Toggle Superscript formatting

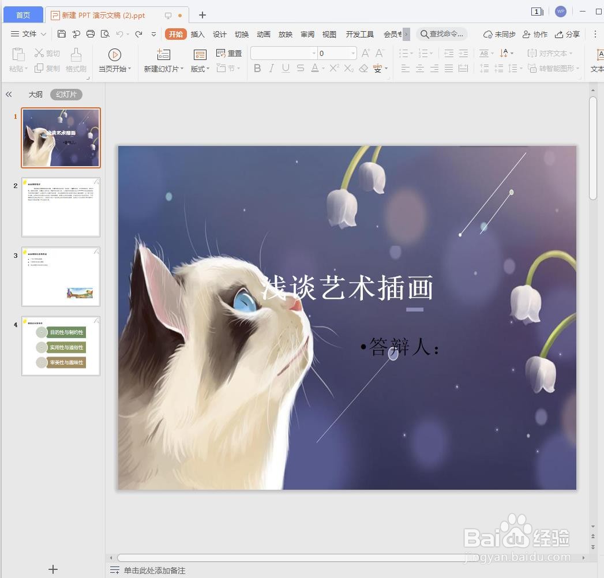point(335,68)
